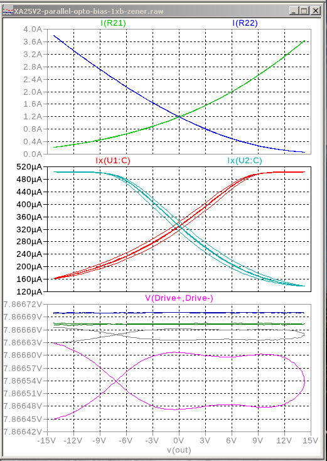This screenshot has height=461, width=327.
Task: Click the -3V horizontal axis tick
Action: (x=153, y=440)
